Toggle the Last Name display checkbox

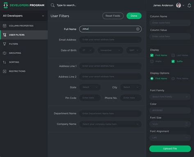(x=173, y=55)
